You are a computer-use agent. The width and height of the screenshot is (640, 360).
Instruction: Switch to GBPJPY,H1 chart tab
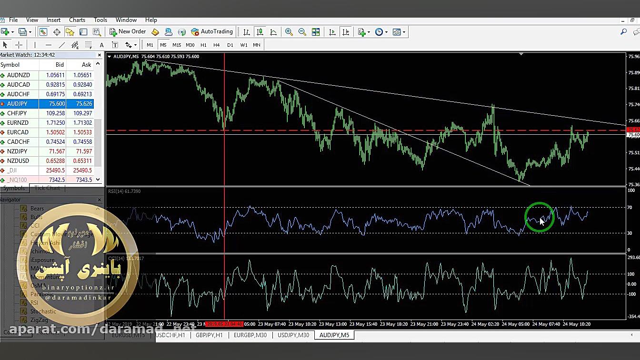tap(209, 335)
